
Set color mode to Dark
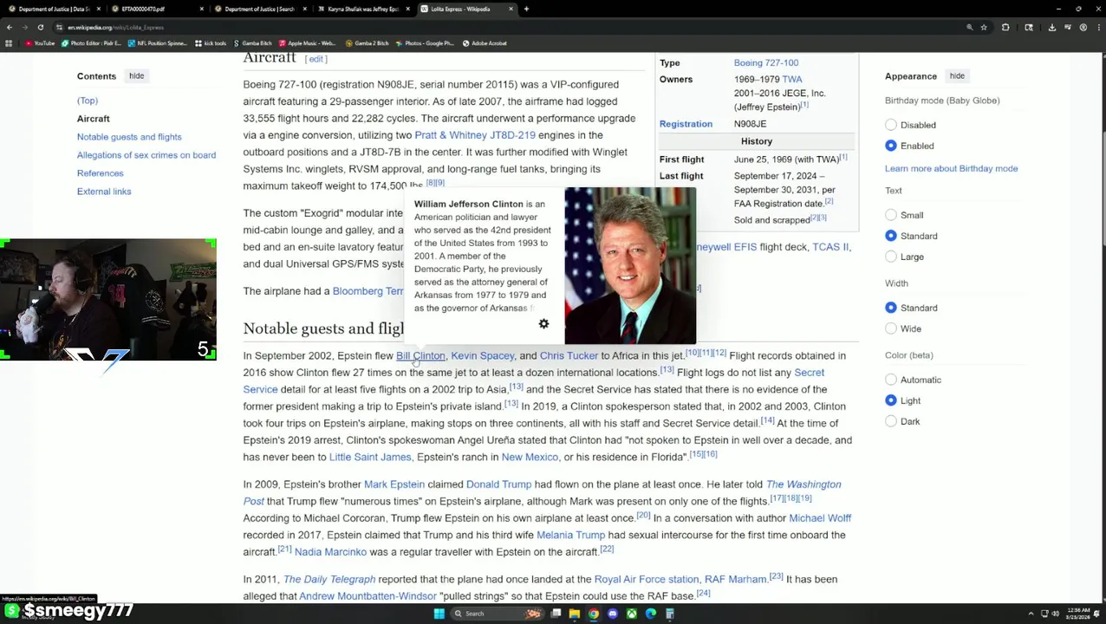(x=890, y=421)
